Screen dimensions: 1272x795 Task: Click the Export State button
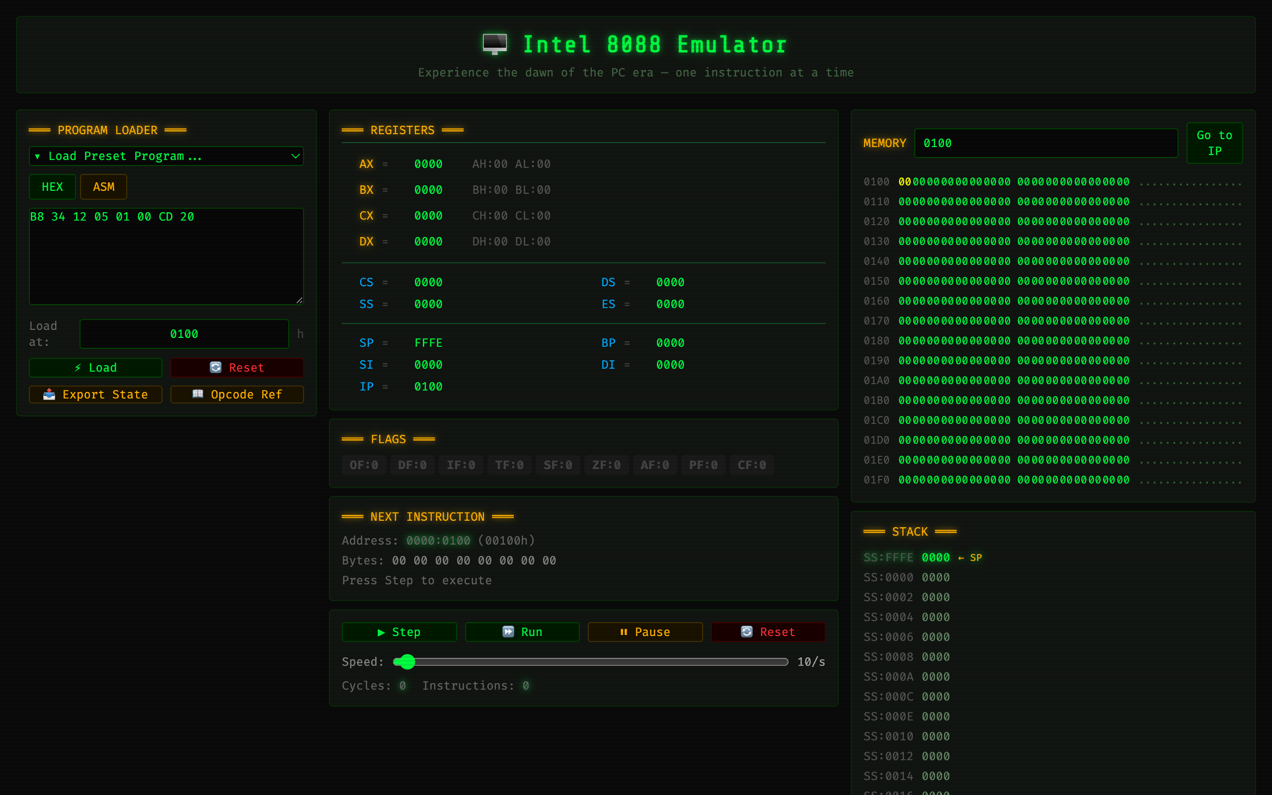coord(95,395)
